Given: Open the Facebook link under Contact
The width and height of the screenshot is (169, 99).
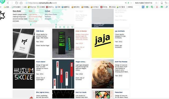Looking at the screenshot, I should pos(48,17).
